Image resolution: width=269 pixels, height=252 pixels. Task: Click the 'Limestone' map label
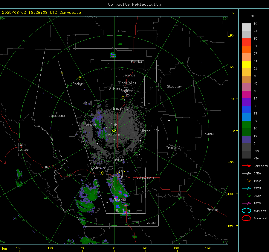(56, 116)
